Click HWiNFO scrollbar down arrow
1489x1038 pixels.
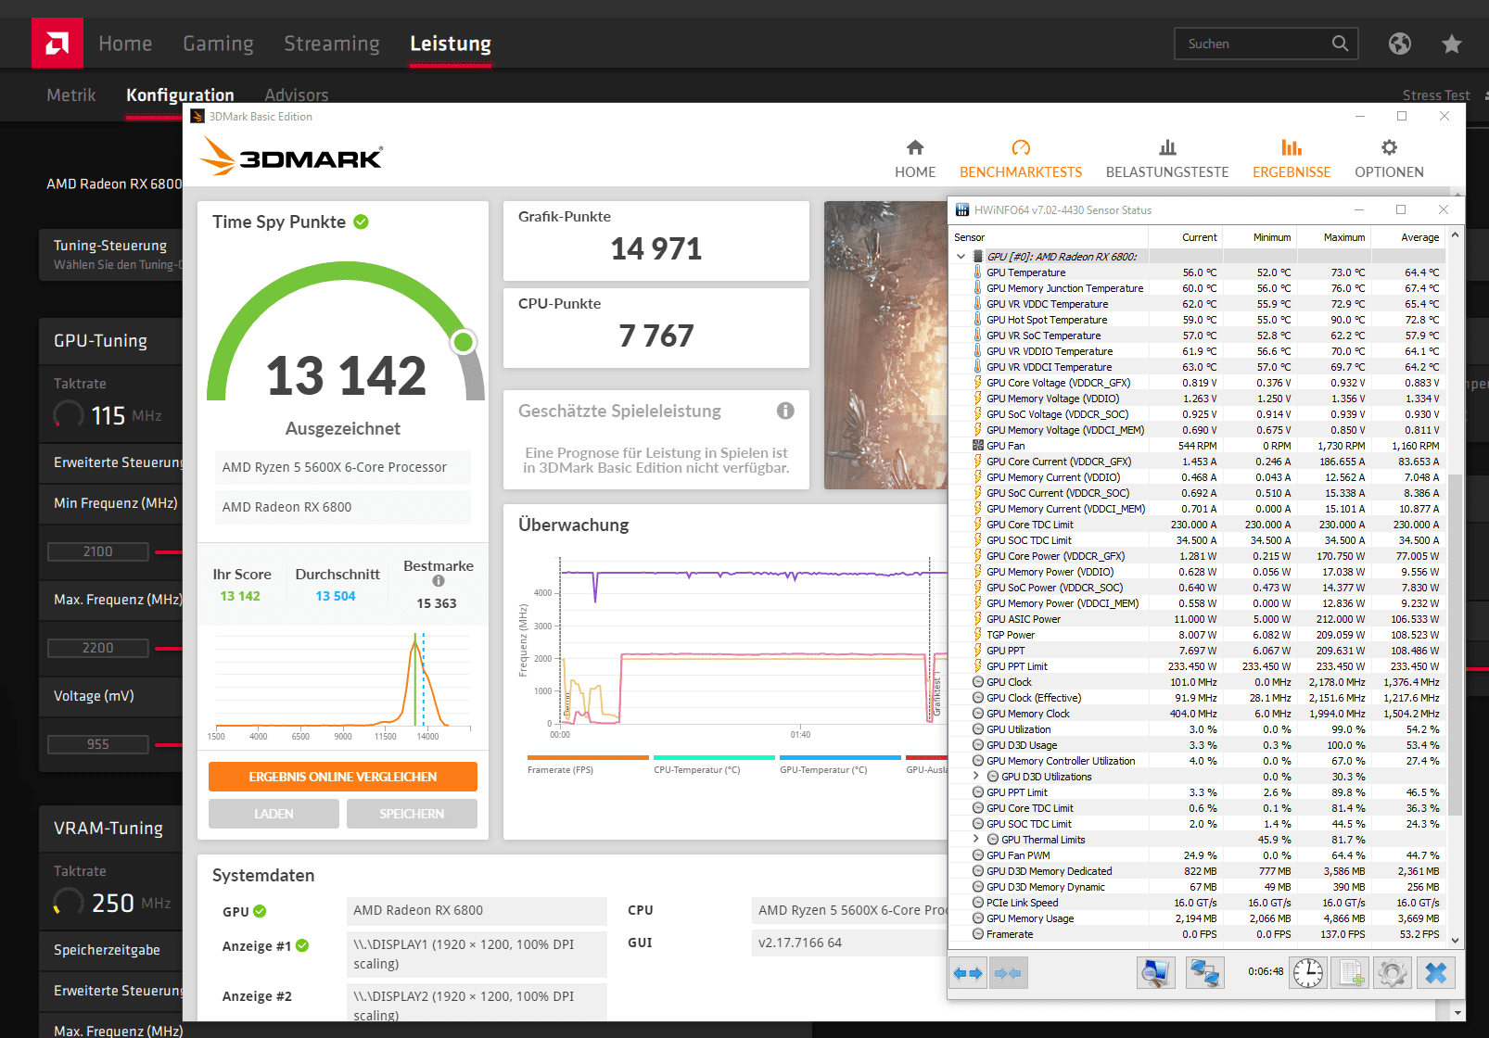coord(1455,940)
